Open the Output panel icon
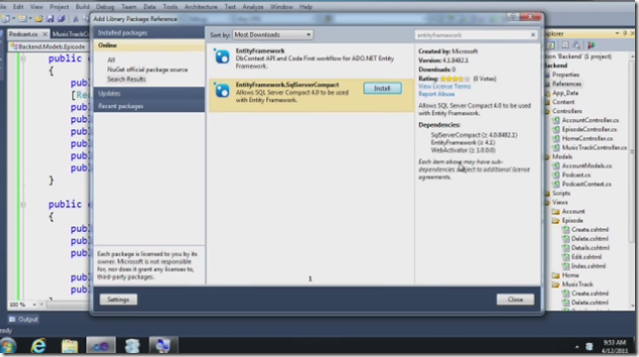Image resolution: width=639 pixels, height=357 pixels. (x=12, y=319)
